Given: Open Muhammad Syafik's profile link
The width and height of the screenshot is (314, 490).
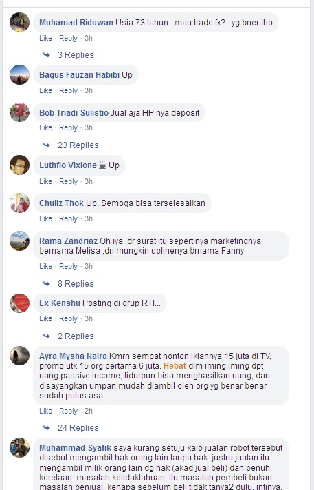Looking at the screenshot, I should (75, 448).
